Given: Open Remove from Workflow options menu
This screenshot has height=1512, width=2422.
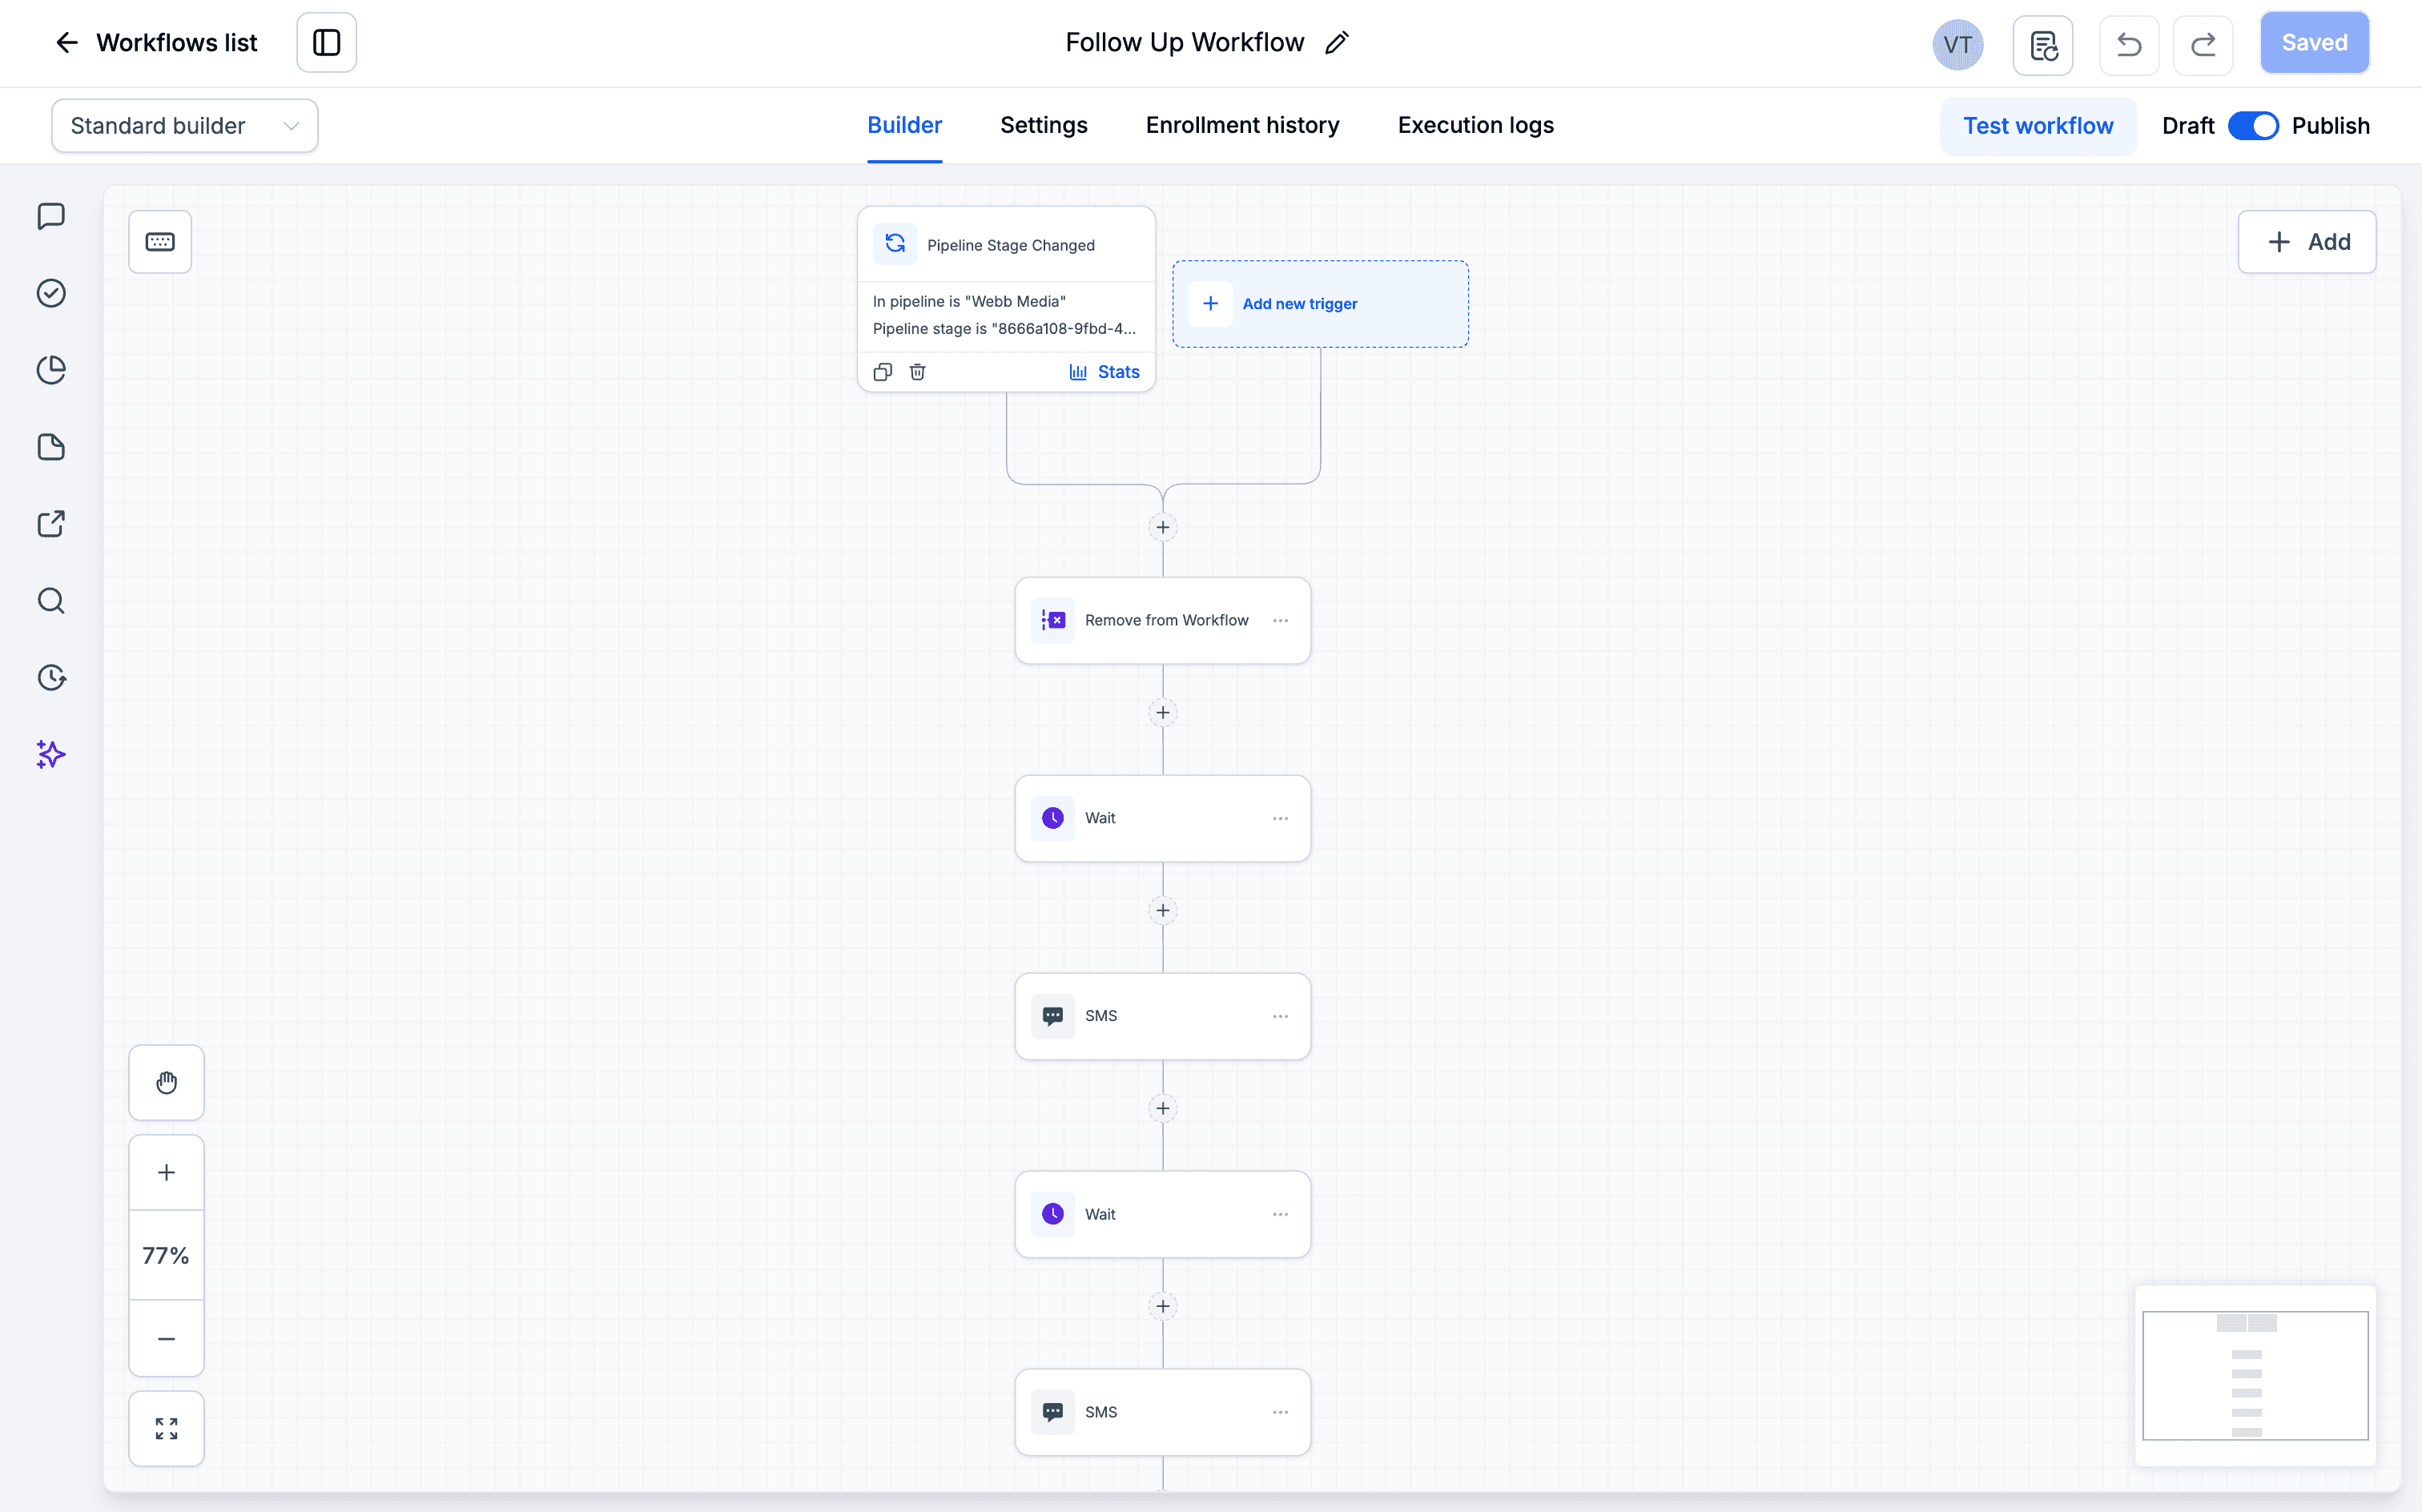Looking at the screenshot, I should tap(1280, 621).
